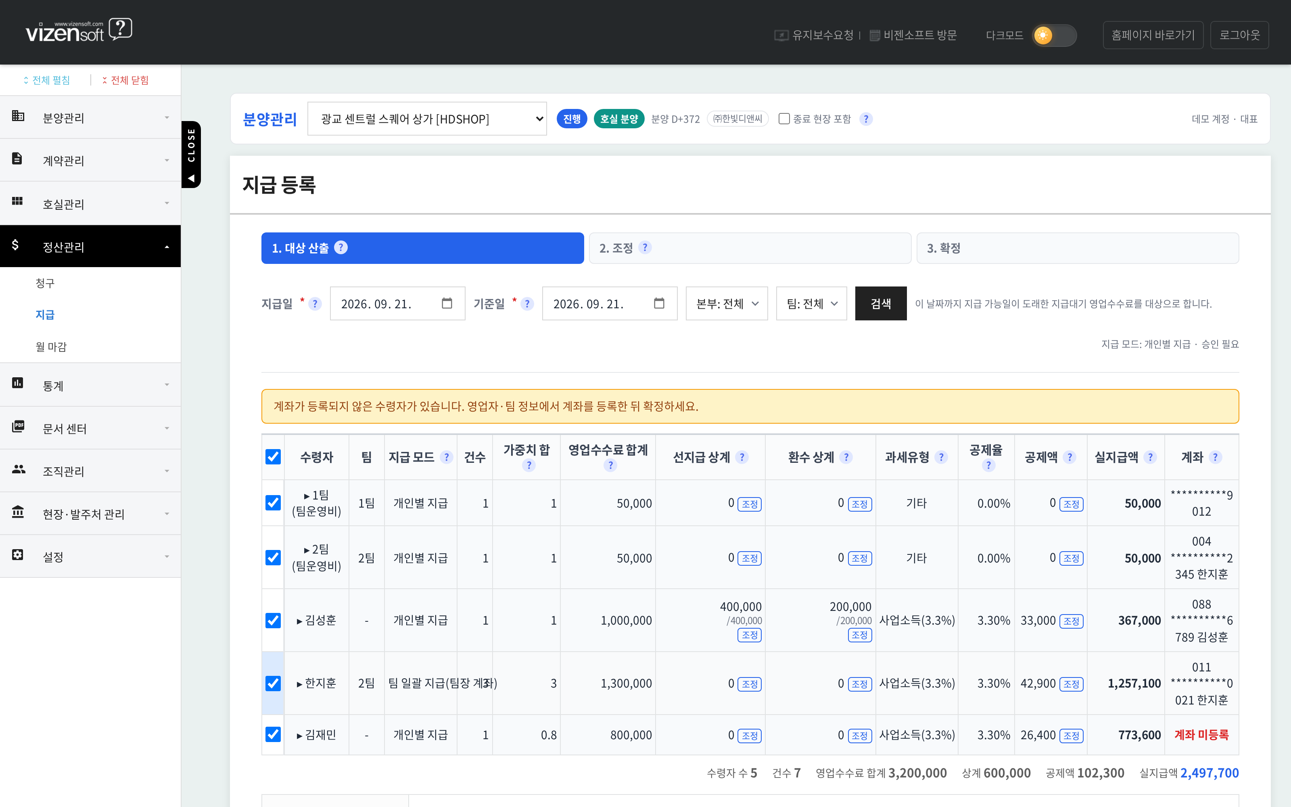Click help icon in 공제액 column header
Screen dimensions: 1291x807
[1070, 458]
